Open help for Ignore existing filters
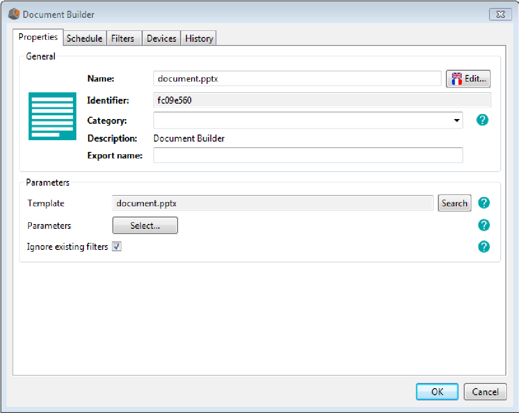Viewport: 519px width, 413px height. click(484, 247)
